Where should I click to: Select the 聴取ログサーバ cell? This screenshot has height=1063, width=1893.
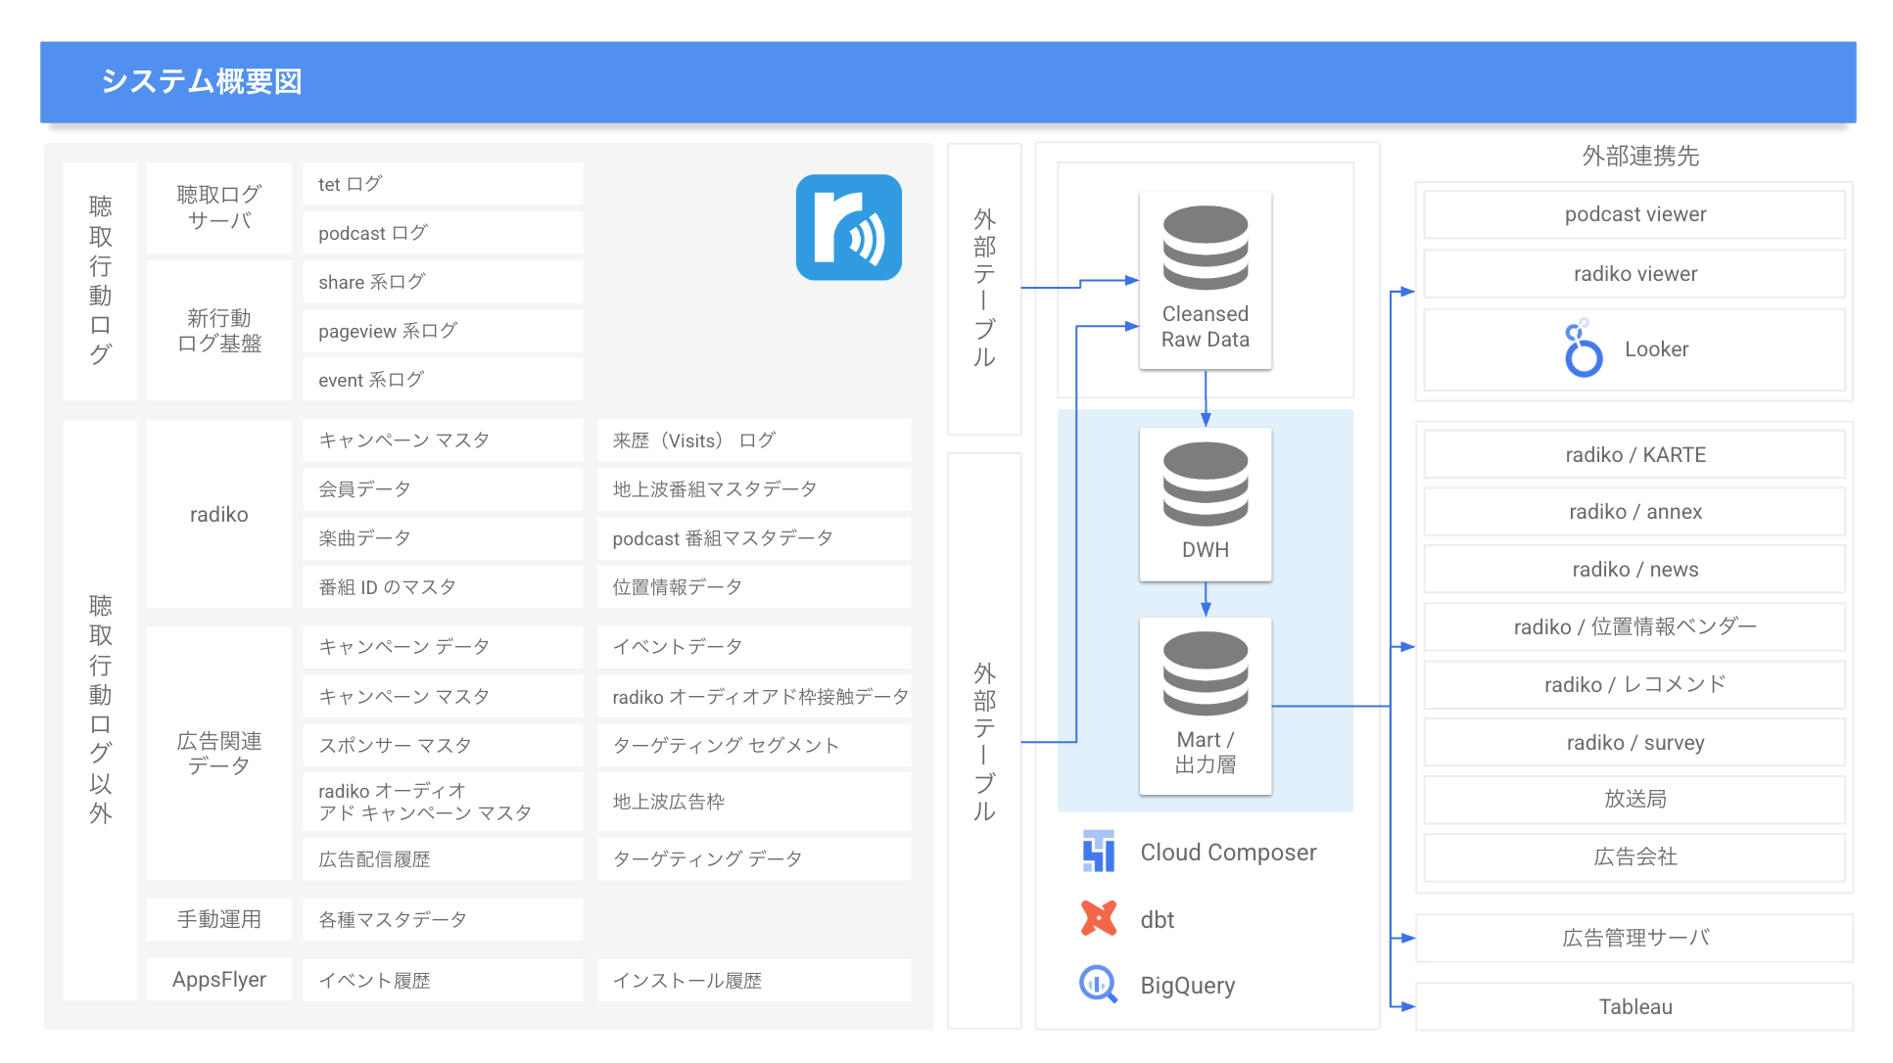pyautogui.click(x=217, y=208)
